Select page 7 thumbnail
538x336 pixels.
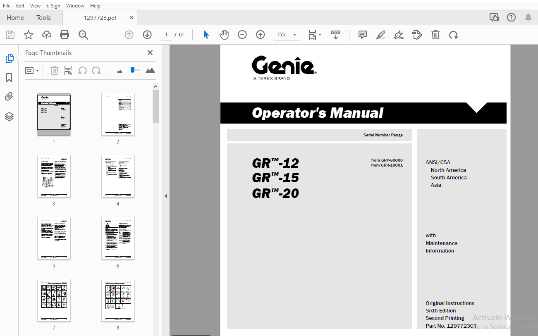click(54, 300)
